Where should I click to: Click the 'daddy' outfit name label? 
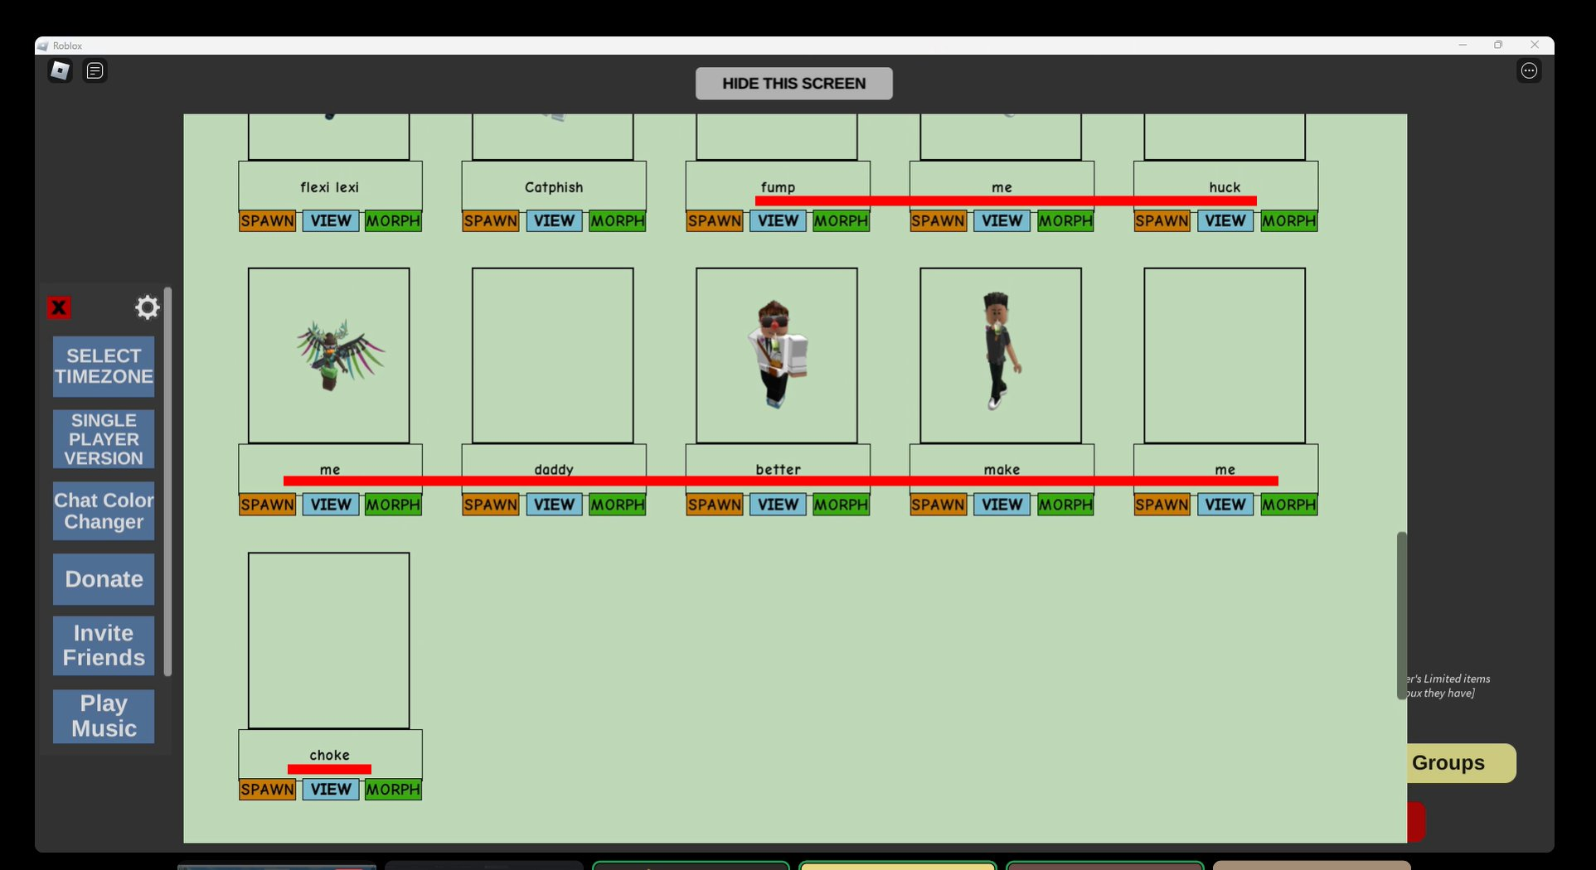(554, 469)
